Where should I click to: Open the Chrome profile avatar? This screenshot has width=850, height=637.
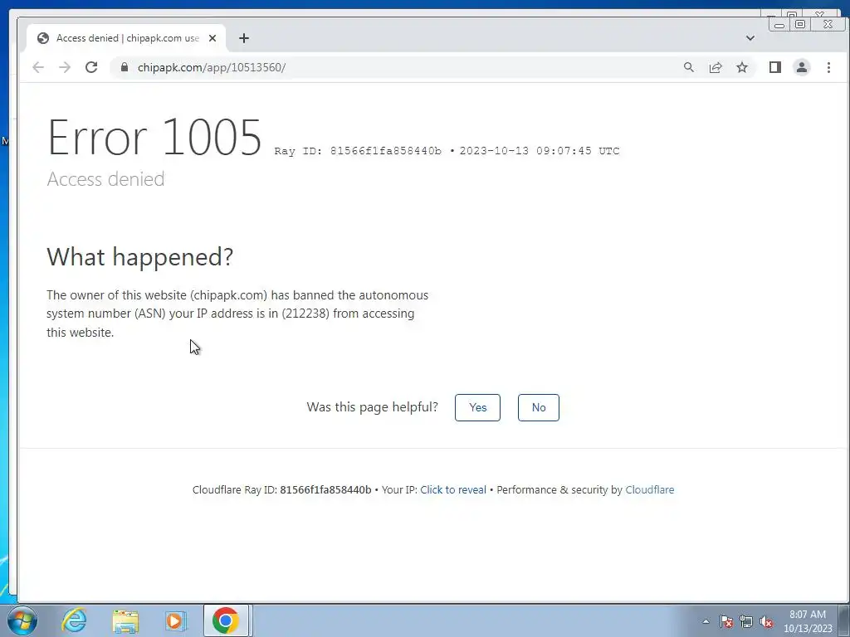[802, 67]
